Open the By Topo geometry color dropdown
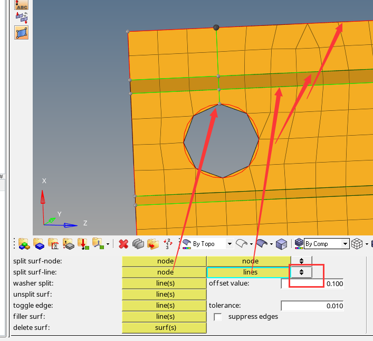The width and height of the screenshot is (373, 341). point(229,244)
